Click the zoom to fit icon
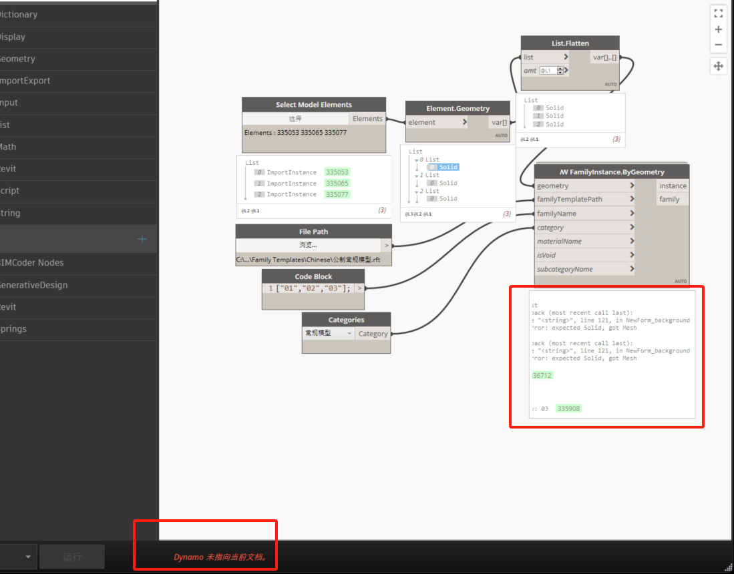This screenshot has height=574, width=734. 718,13
